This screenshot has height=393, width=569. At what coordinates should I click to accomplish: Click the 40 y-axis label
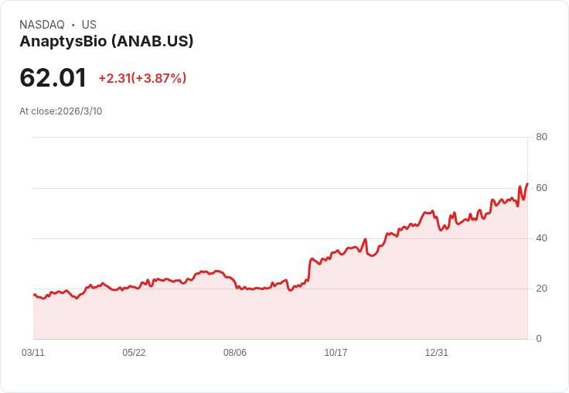pos(541,238)
